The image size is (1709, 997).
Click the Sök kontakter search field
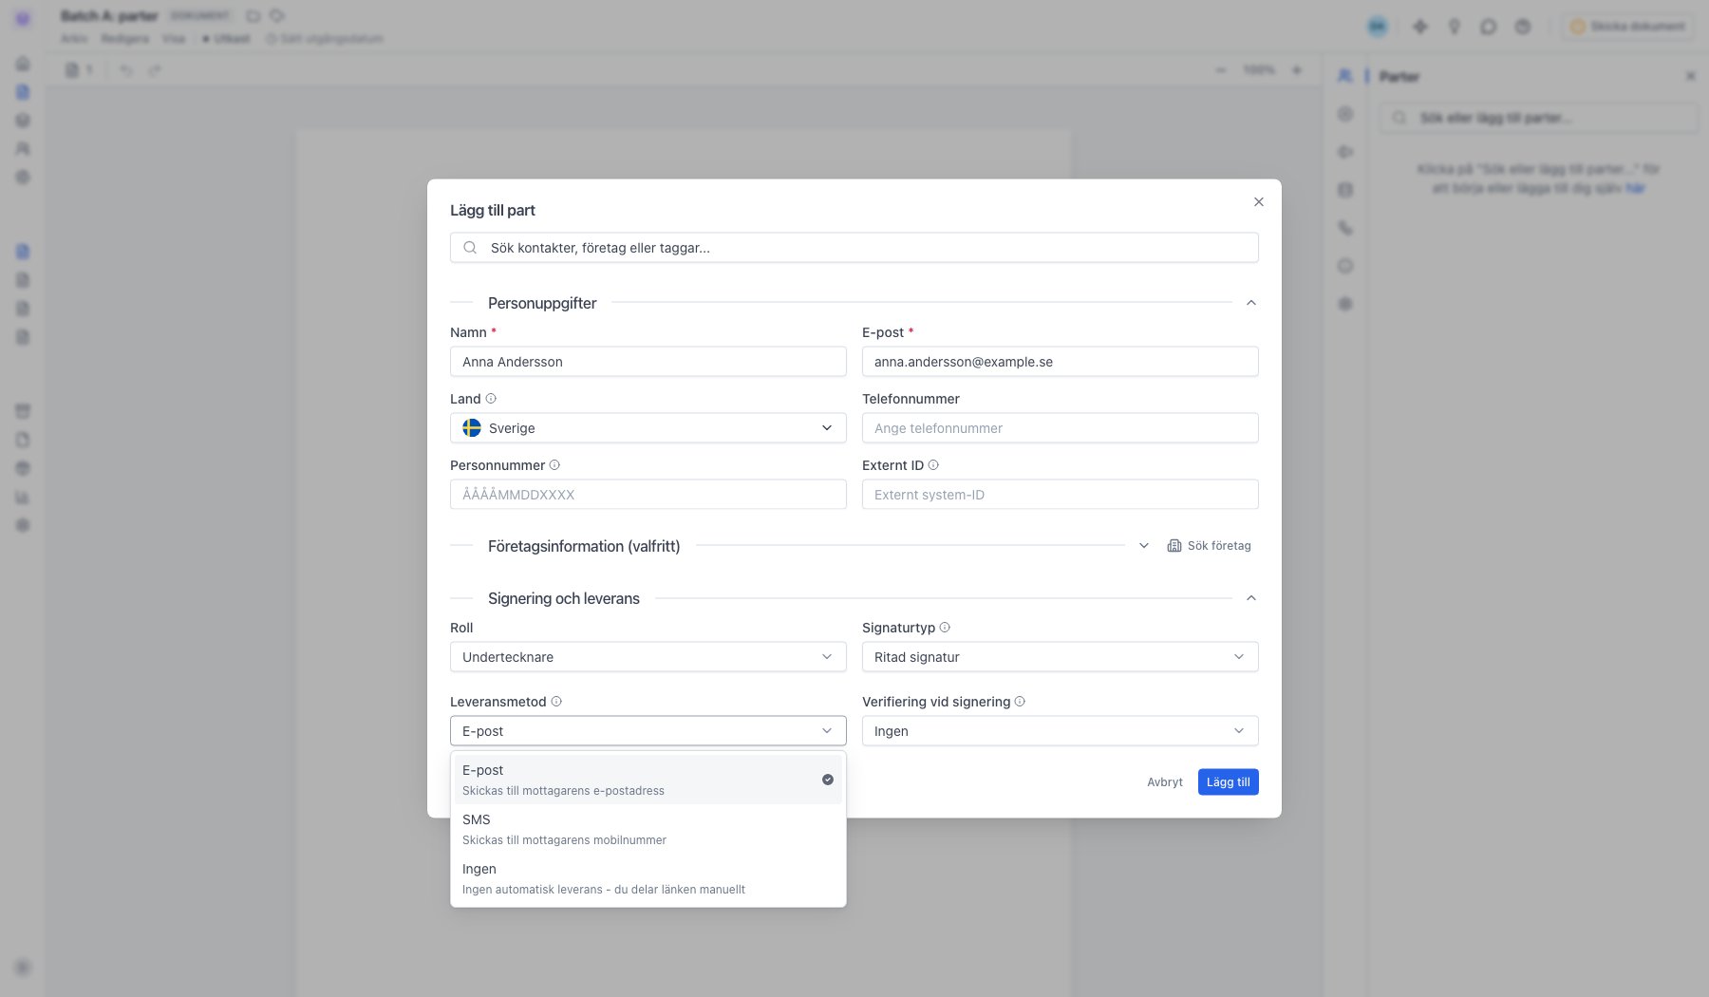pos(854,248)
